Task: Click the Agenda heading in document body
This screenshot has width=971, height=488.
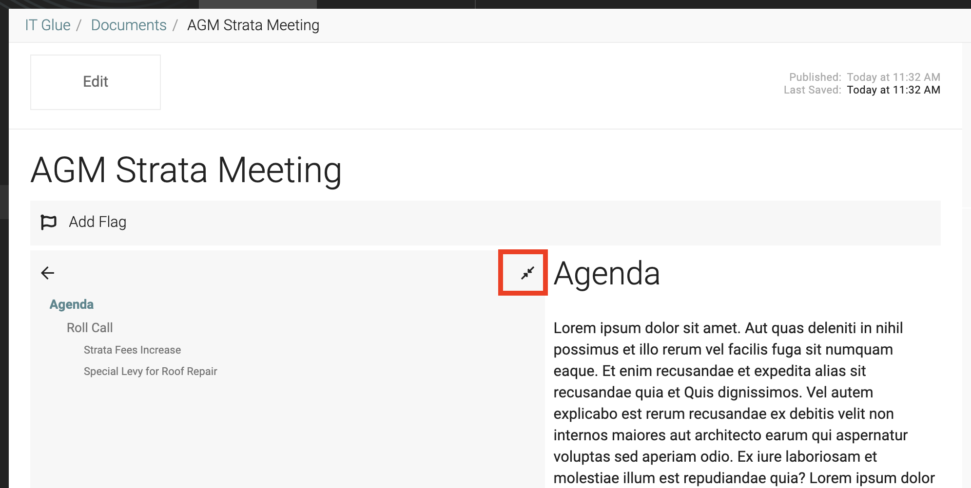Action: coord(607,273)
